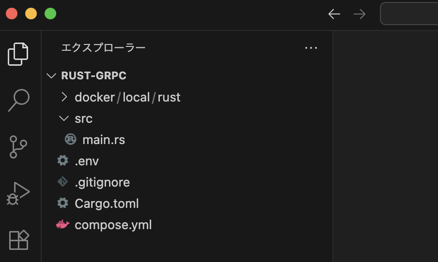The height and width of the screenshot is (262, 438).
Task: Open the Source Control view
Action: (x=18, y=147)
